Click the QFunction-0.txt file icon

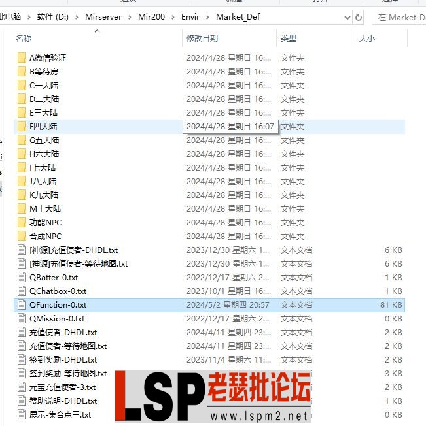(22, 305)
